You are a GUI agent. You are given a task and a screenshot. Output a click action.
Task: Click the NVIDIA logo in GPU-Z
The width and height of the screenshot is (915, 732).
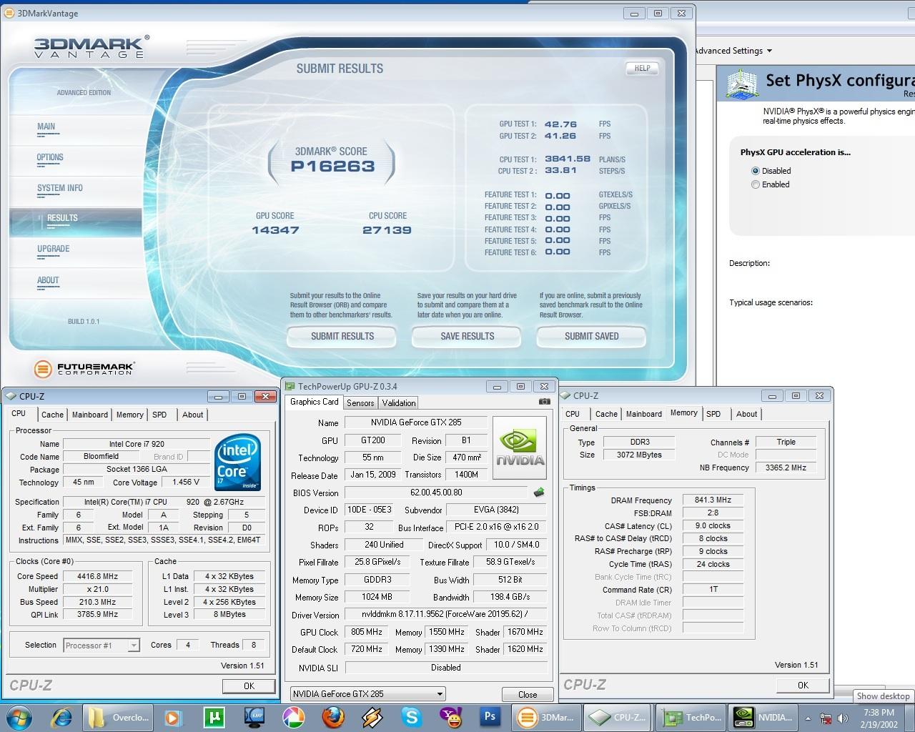[520, 447]
